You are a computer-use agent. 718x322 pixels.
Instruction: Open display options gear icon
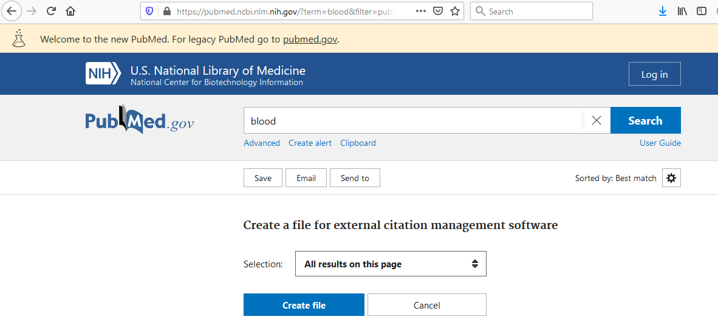tap(671, 178)
